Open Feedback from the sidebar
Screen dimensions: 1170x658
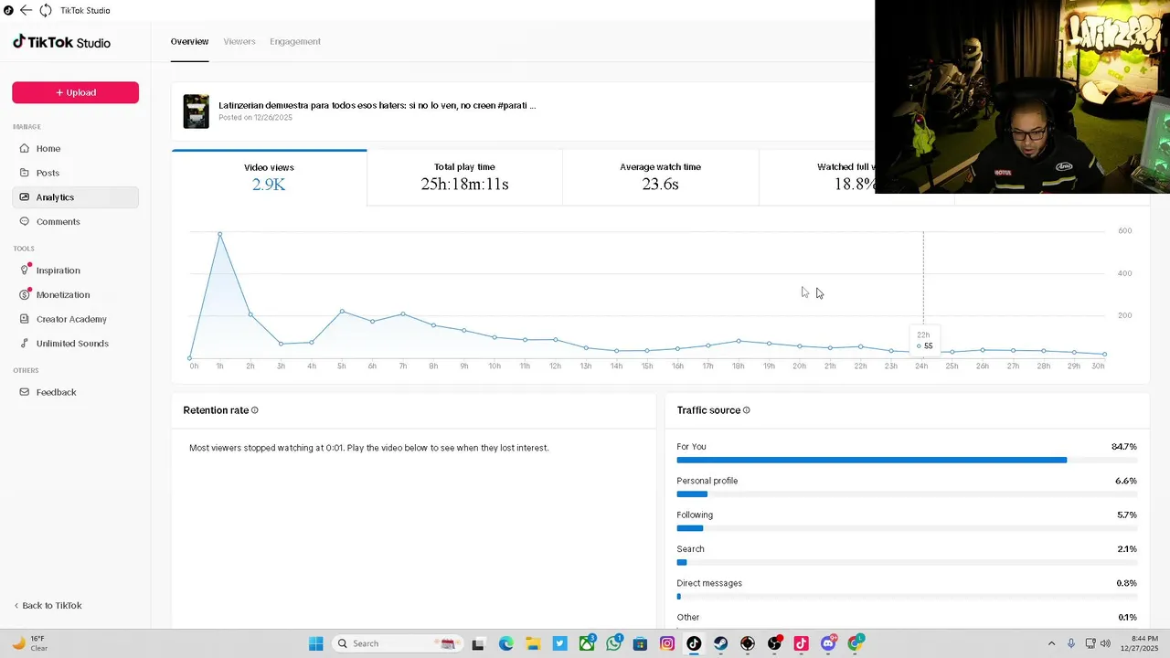[75, 392]
